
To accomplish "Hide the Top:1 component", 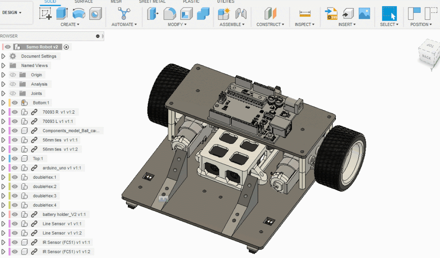I will [14, 159].
